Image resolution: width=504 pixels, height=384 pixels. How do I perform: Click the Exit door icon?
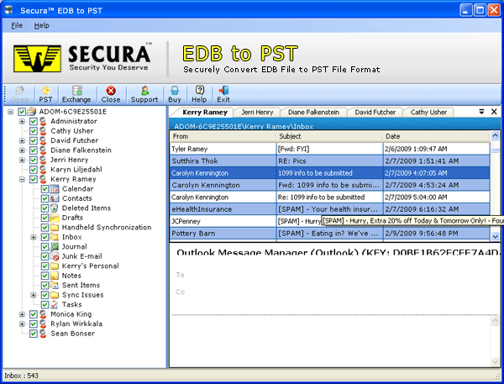pyautogui.click(x=223, y=94)
